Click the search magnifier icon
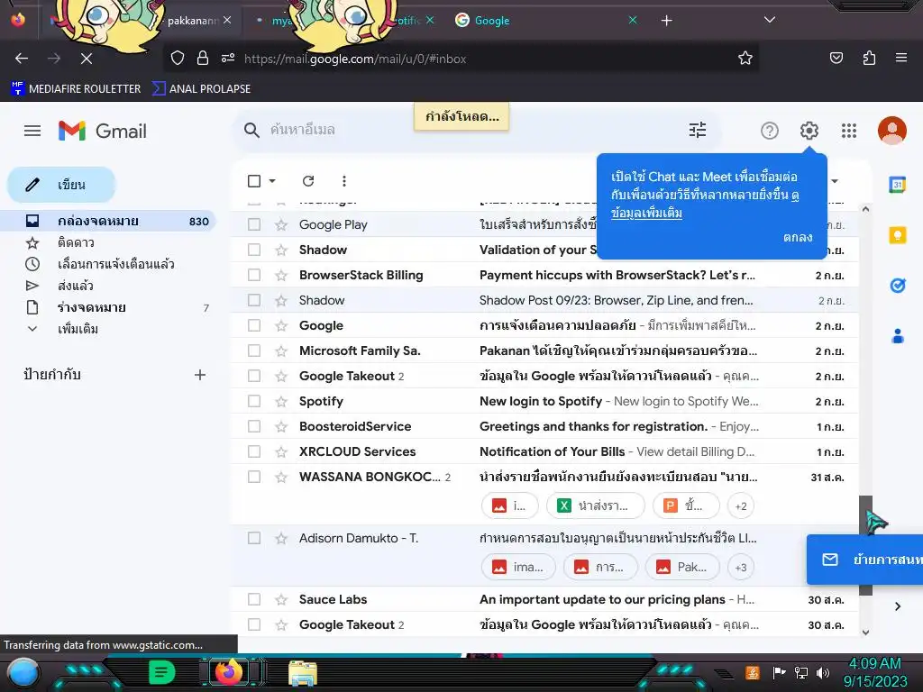Image resolution: width=923 pixels, height=692 pixels. (251, 130)
